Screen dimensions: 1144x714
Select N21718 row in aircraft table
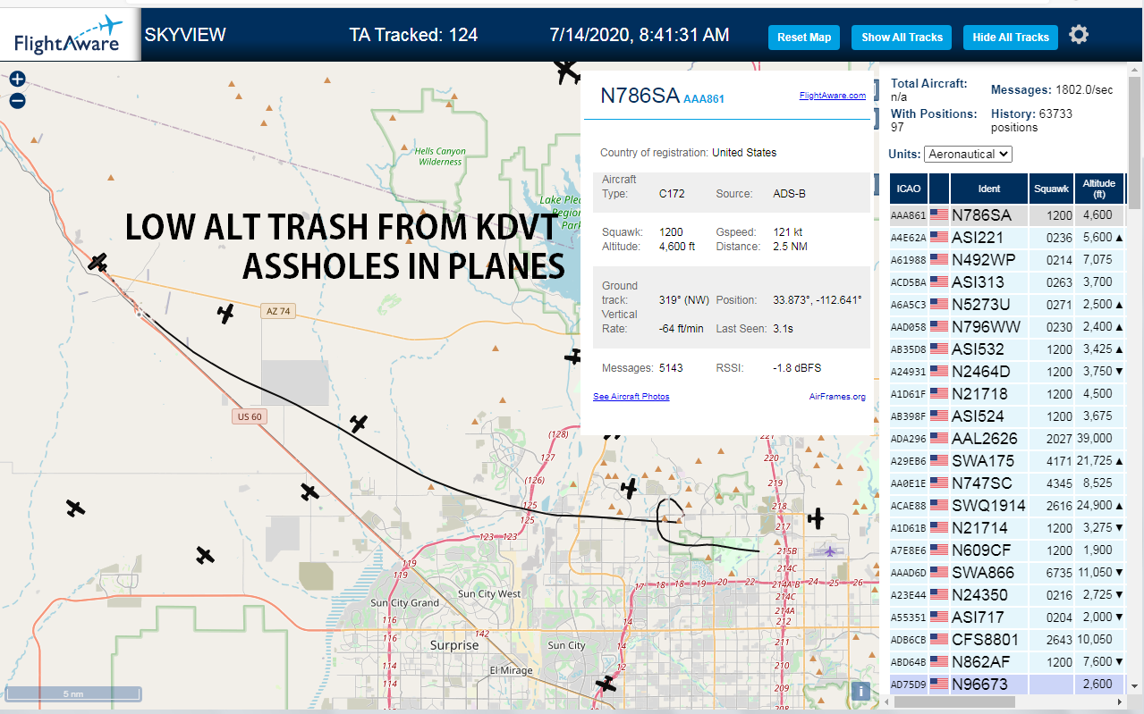coord(1007,394)
